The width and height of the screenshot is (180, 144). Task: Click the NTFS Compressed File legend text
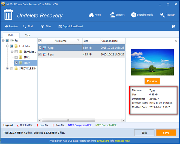point(80,125)
